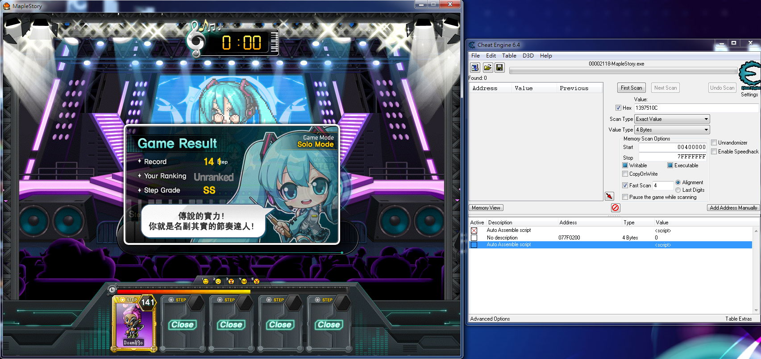Activate the highlighted Auto Assemble script checkbox
The image size is (761, 359).
(x=474, y=245)
